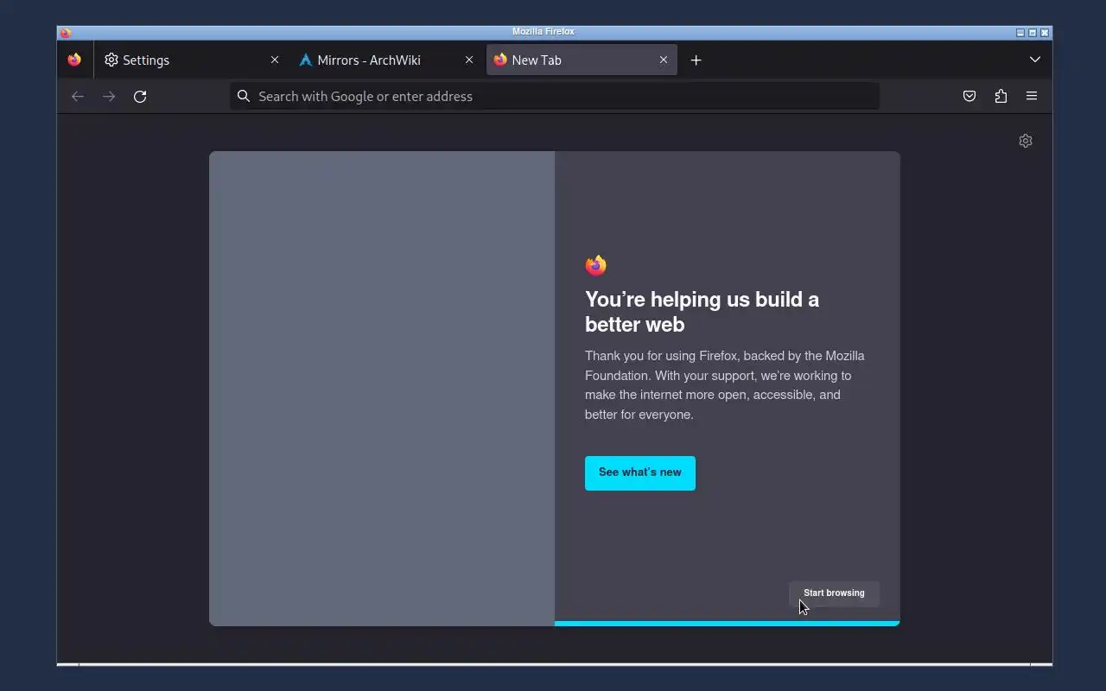Reload the current page
The height and width of the screenshot is (691, 1106).
pos(140,96)
